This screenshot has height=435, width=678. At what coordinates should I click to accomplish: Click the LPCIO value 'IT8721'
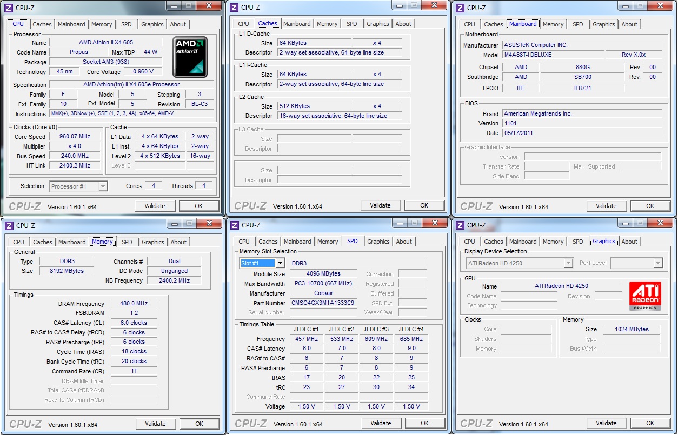point(583,88)
